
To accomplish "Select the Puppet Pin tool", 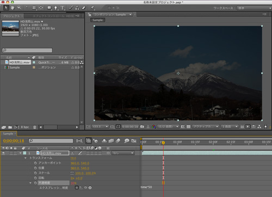I will pos(92,8).
